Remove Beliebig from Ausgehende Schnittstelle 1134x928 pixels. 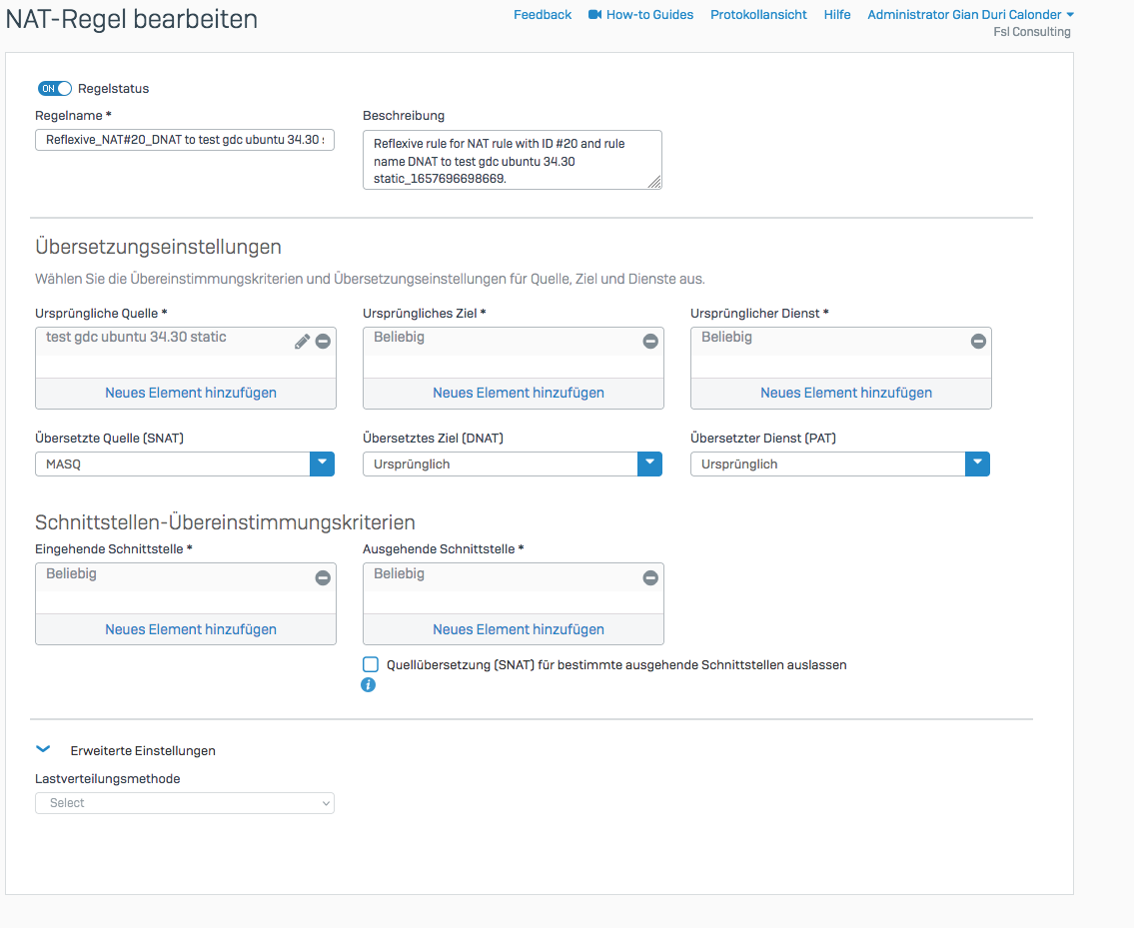click(x=650, y=578)
